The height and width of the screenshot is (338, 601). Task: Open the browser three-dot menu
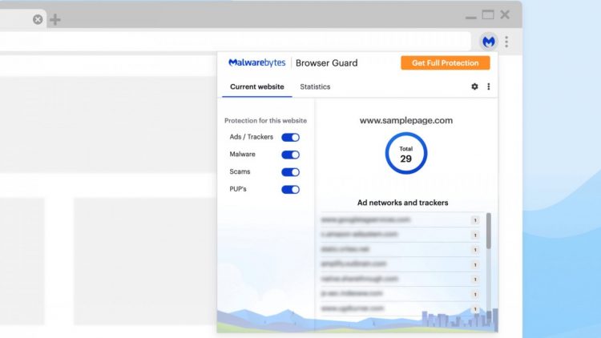506,42
